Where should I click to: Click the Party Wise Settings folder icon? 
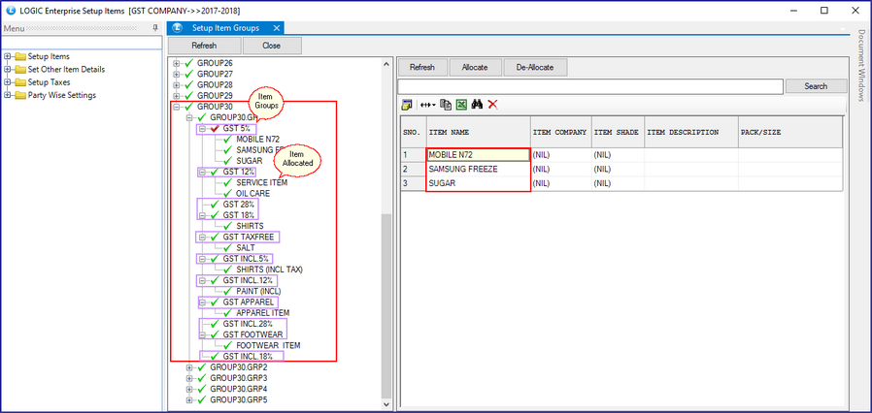pyautogui.click(x=20, y=95)
